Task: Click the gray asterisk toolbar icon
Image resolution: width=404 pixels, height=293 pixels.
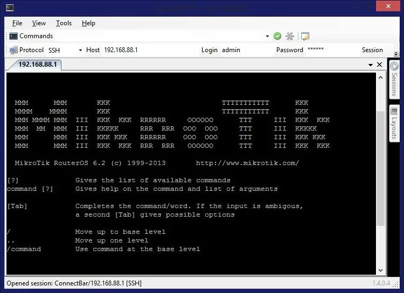Action: click(290, 36)
